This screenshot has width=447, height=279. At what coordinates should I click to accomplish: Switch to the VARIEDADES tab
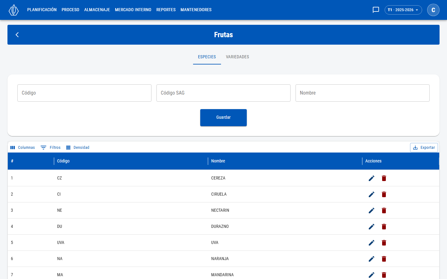pos(237,57)
